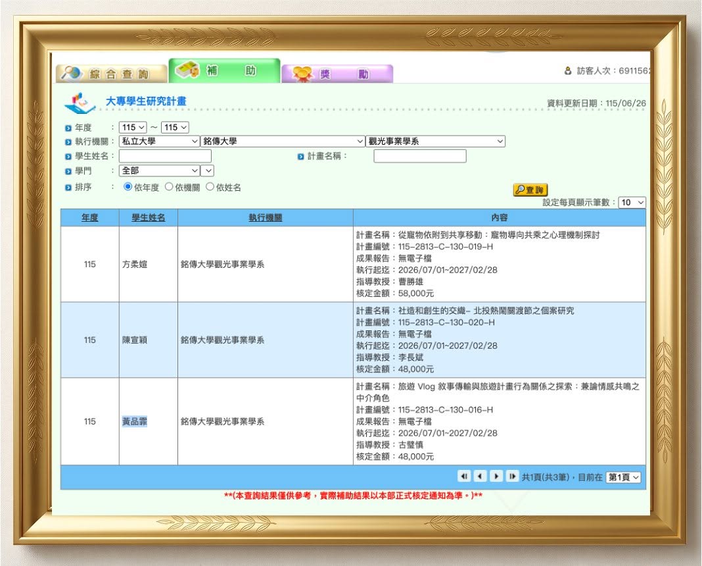Click the money icon on 補助 tab
Image resolution: width=702 pixels, height=566 pixels.
tap(187, 70)
